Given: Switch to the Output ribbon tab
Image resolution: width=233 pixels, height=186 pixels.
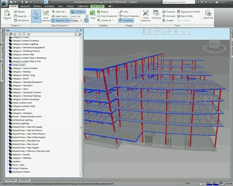Looking at the screenshot, I should (70, 6).
